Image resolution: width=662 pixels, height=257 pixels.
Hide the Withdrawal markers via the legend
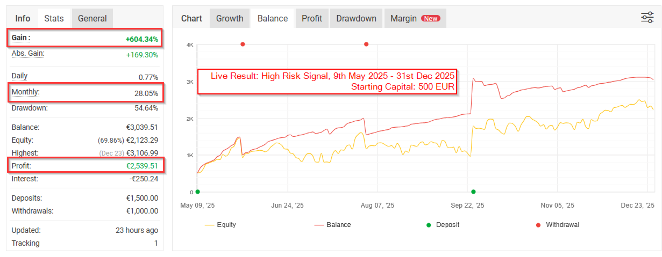pyautogui.click(x=558, y=225)
